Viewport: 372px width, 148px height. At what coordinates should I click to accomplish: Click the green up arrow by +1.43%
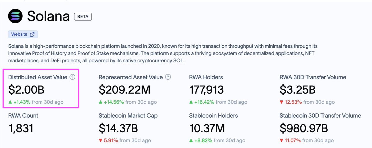pos(10,102)
